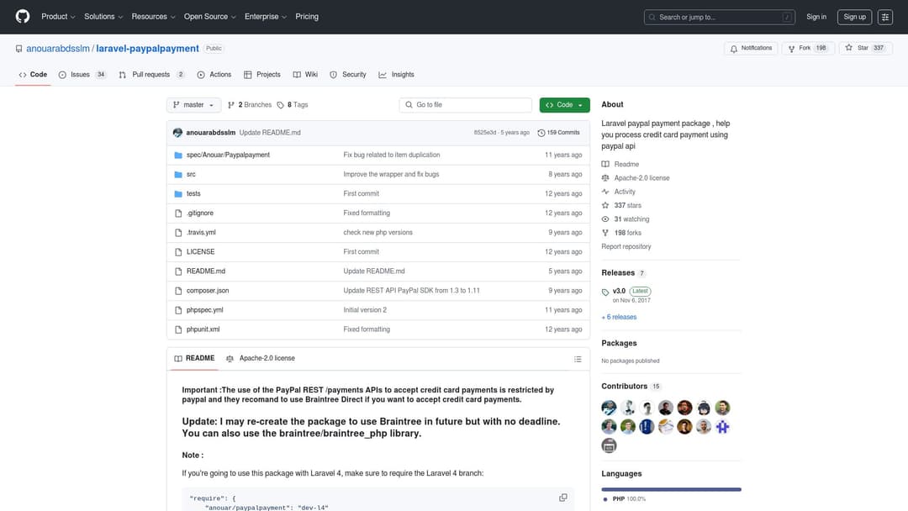Image resolution: width=908 pixels, height=511 pixels.
Task: Open the Projects tab
Action: (261, 75)
